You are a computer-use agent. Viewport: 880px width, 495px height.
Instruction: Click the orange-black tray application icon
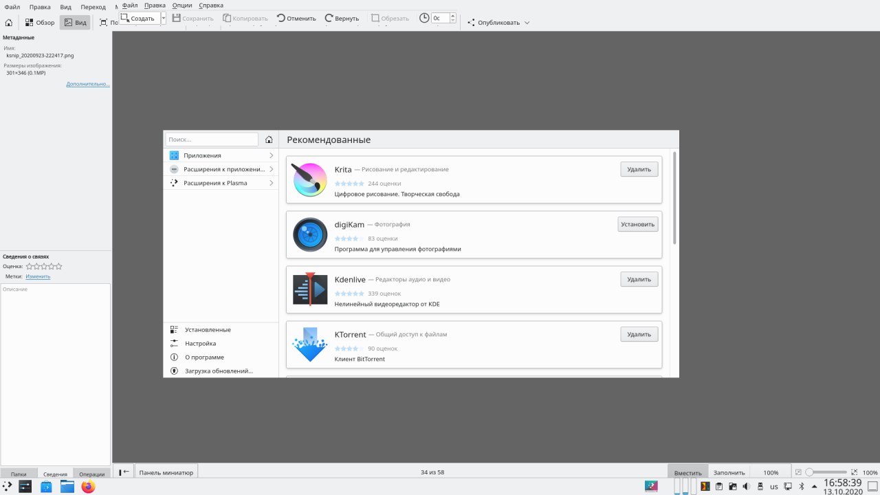[705, 487]
